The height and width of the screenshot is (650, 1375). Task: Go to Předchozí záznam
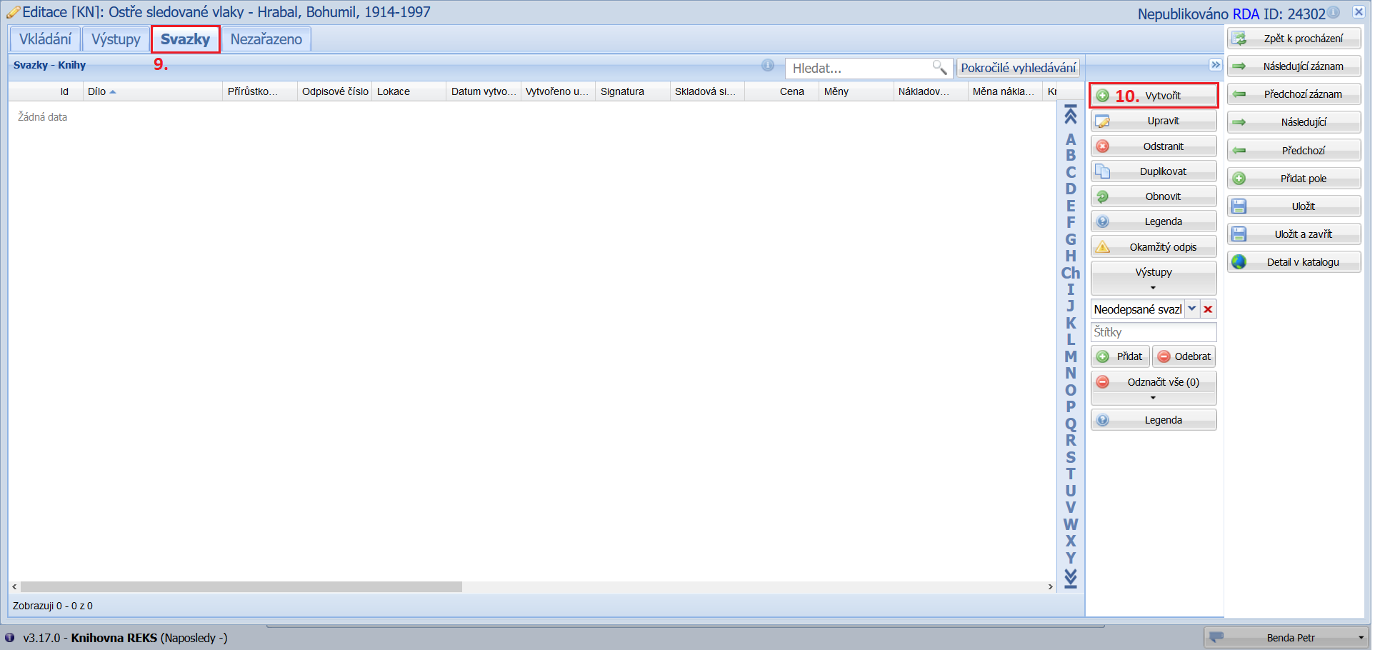[x=1294, y=94]
